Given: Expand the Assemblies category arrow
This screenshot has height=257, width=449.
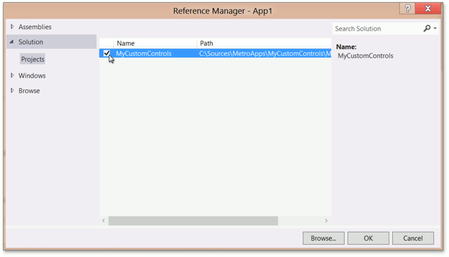Looking at the screenshot, I should pyautogui.click(x=12, y=26).
